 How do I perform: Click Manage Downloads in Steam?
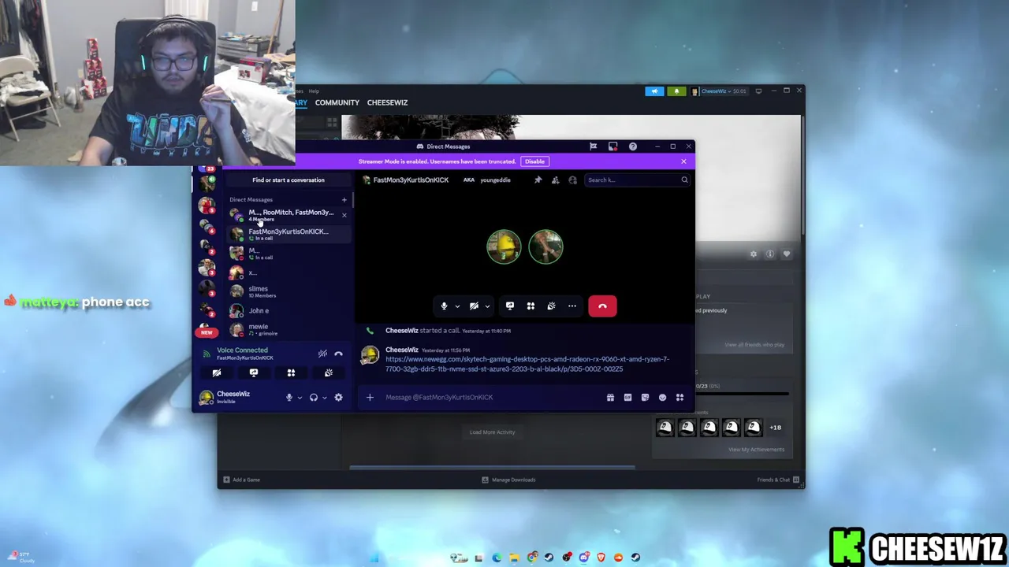(508, 480)
